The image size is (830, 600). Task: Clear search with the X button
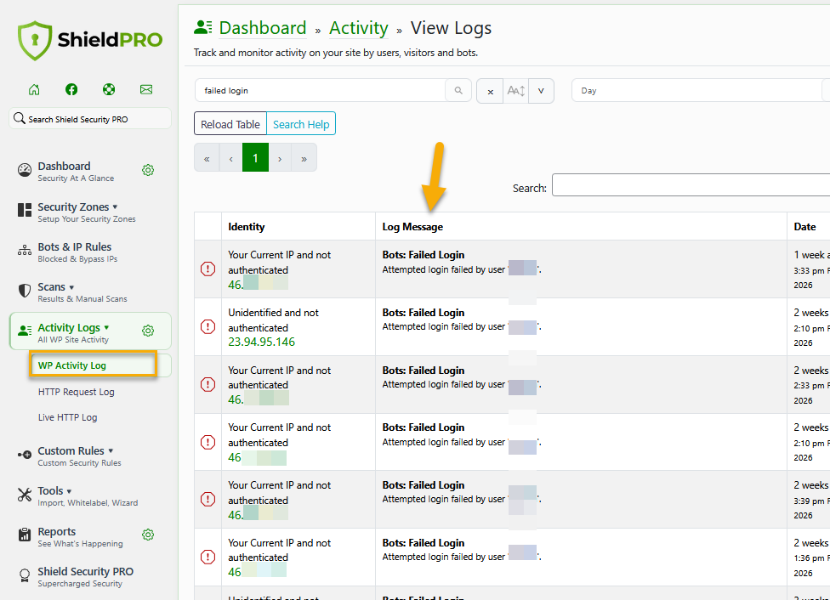pyautogui.click(x=490, y=91)
